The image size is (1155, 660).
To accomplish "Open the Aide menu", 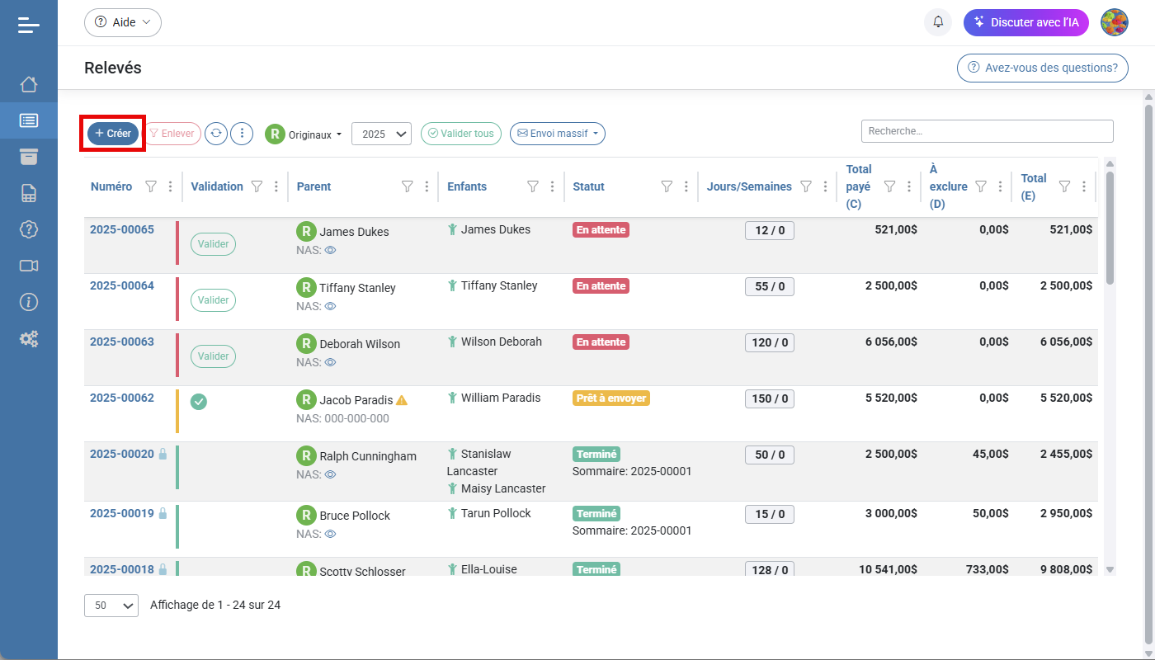I will 123,22.
